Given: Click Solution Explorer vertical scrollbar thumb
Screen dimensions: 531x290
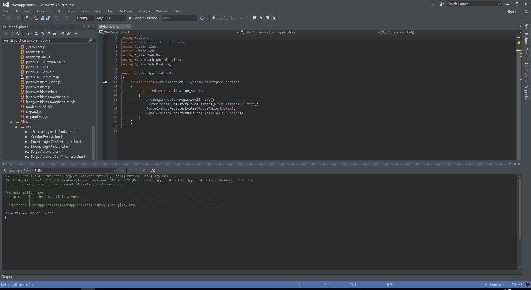Looking at the screenshot, I should (93, 143).
